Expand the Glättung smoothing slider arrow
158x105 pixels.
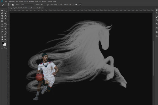pyautogui.click(x=73, y=5)
